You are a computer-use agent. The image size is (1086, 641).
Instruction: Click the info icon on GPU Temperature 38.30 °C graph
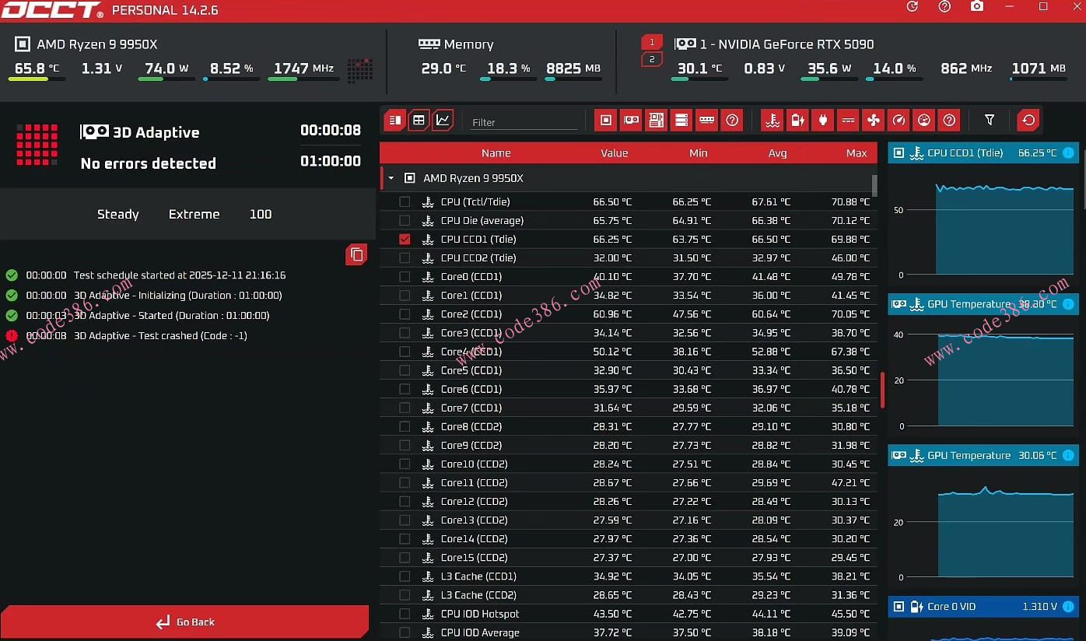(1068, 304)
